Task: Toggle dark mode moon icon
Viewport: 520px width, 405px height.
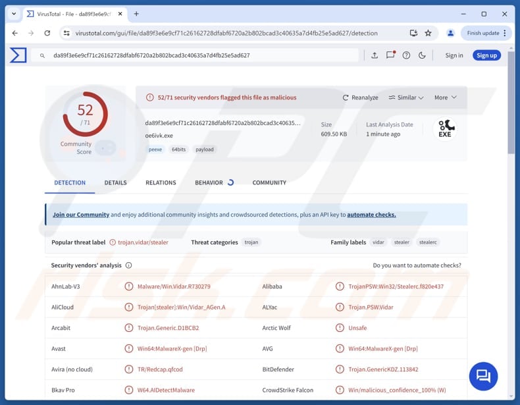Action: [422, 55]
